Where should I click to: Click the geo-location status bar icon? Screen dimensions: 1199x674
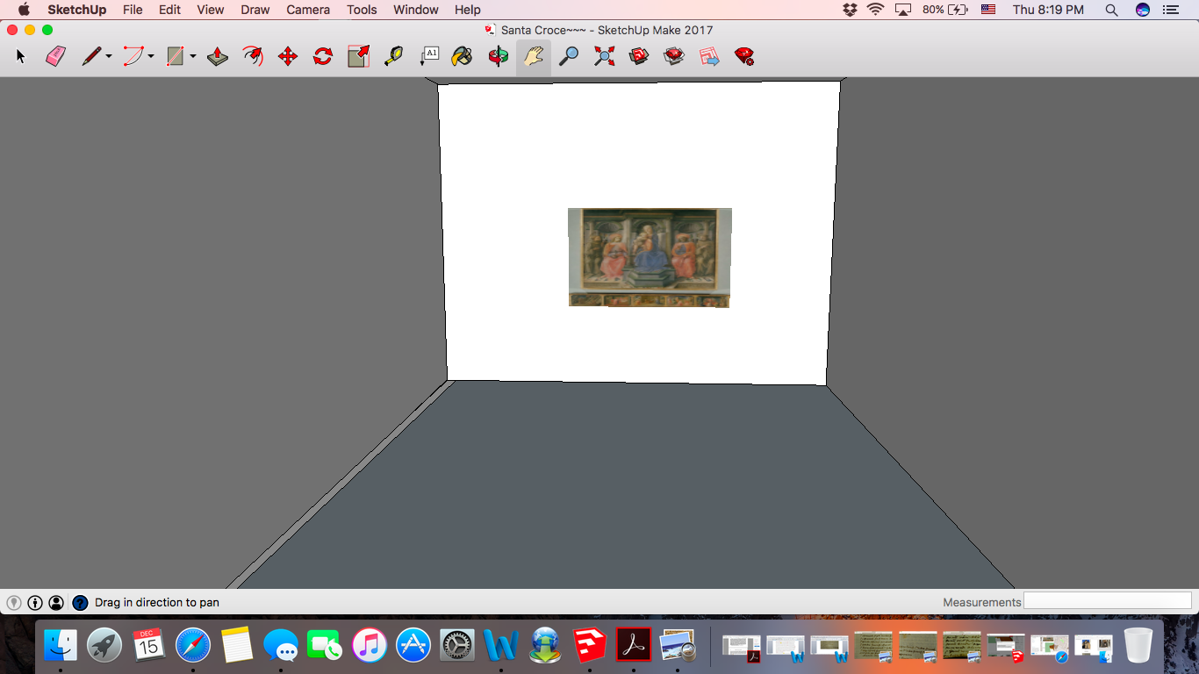point(14,603)
